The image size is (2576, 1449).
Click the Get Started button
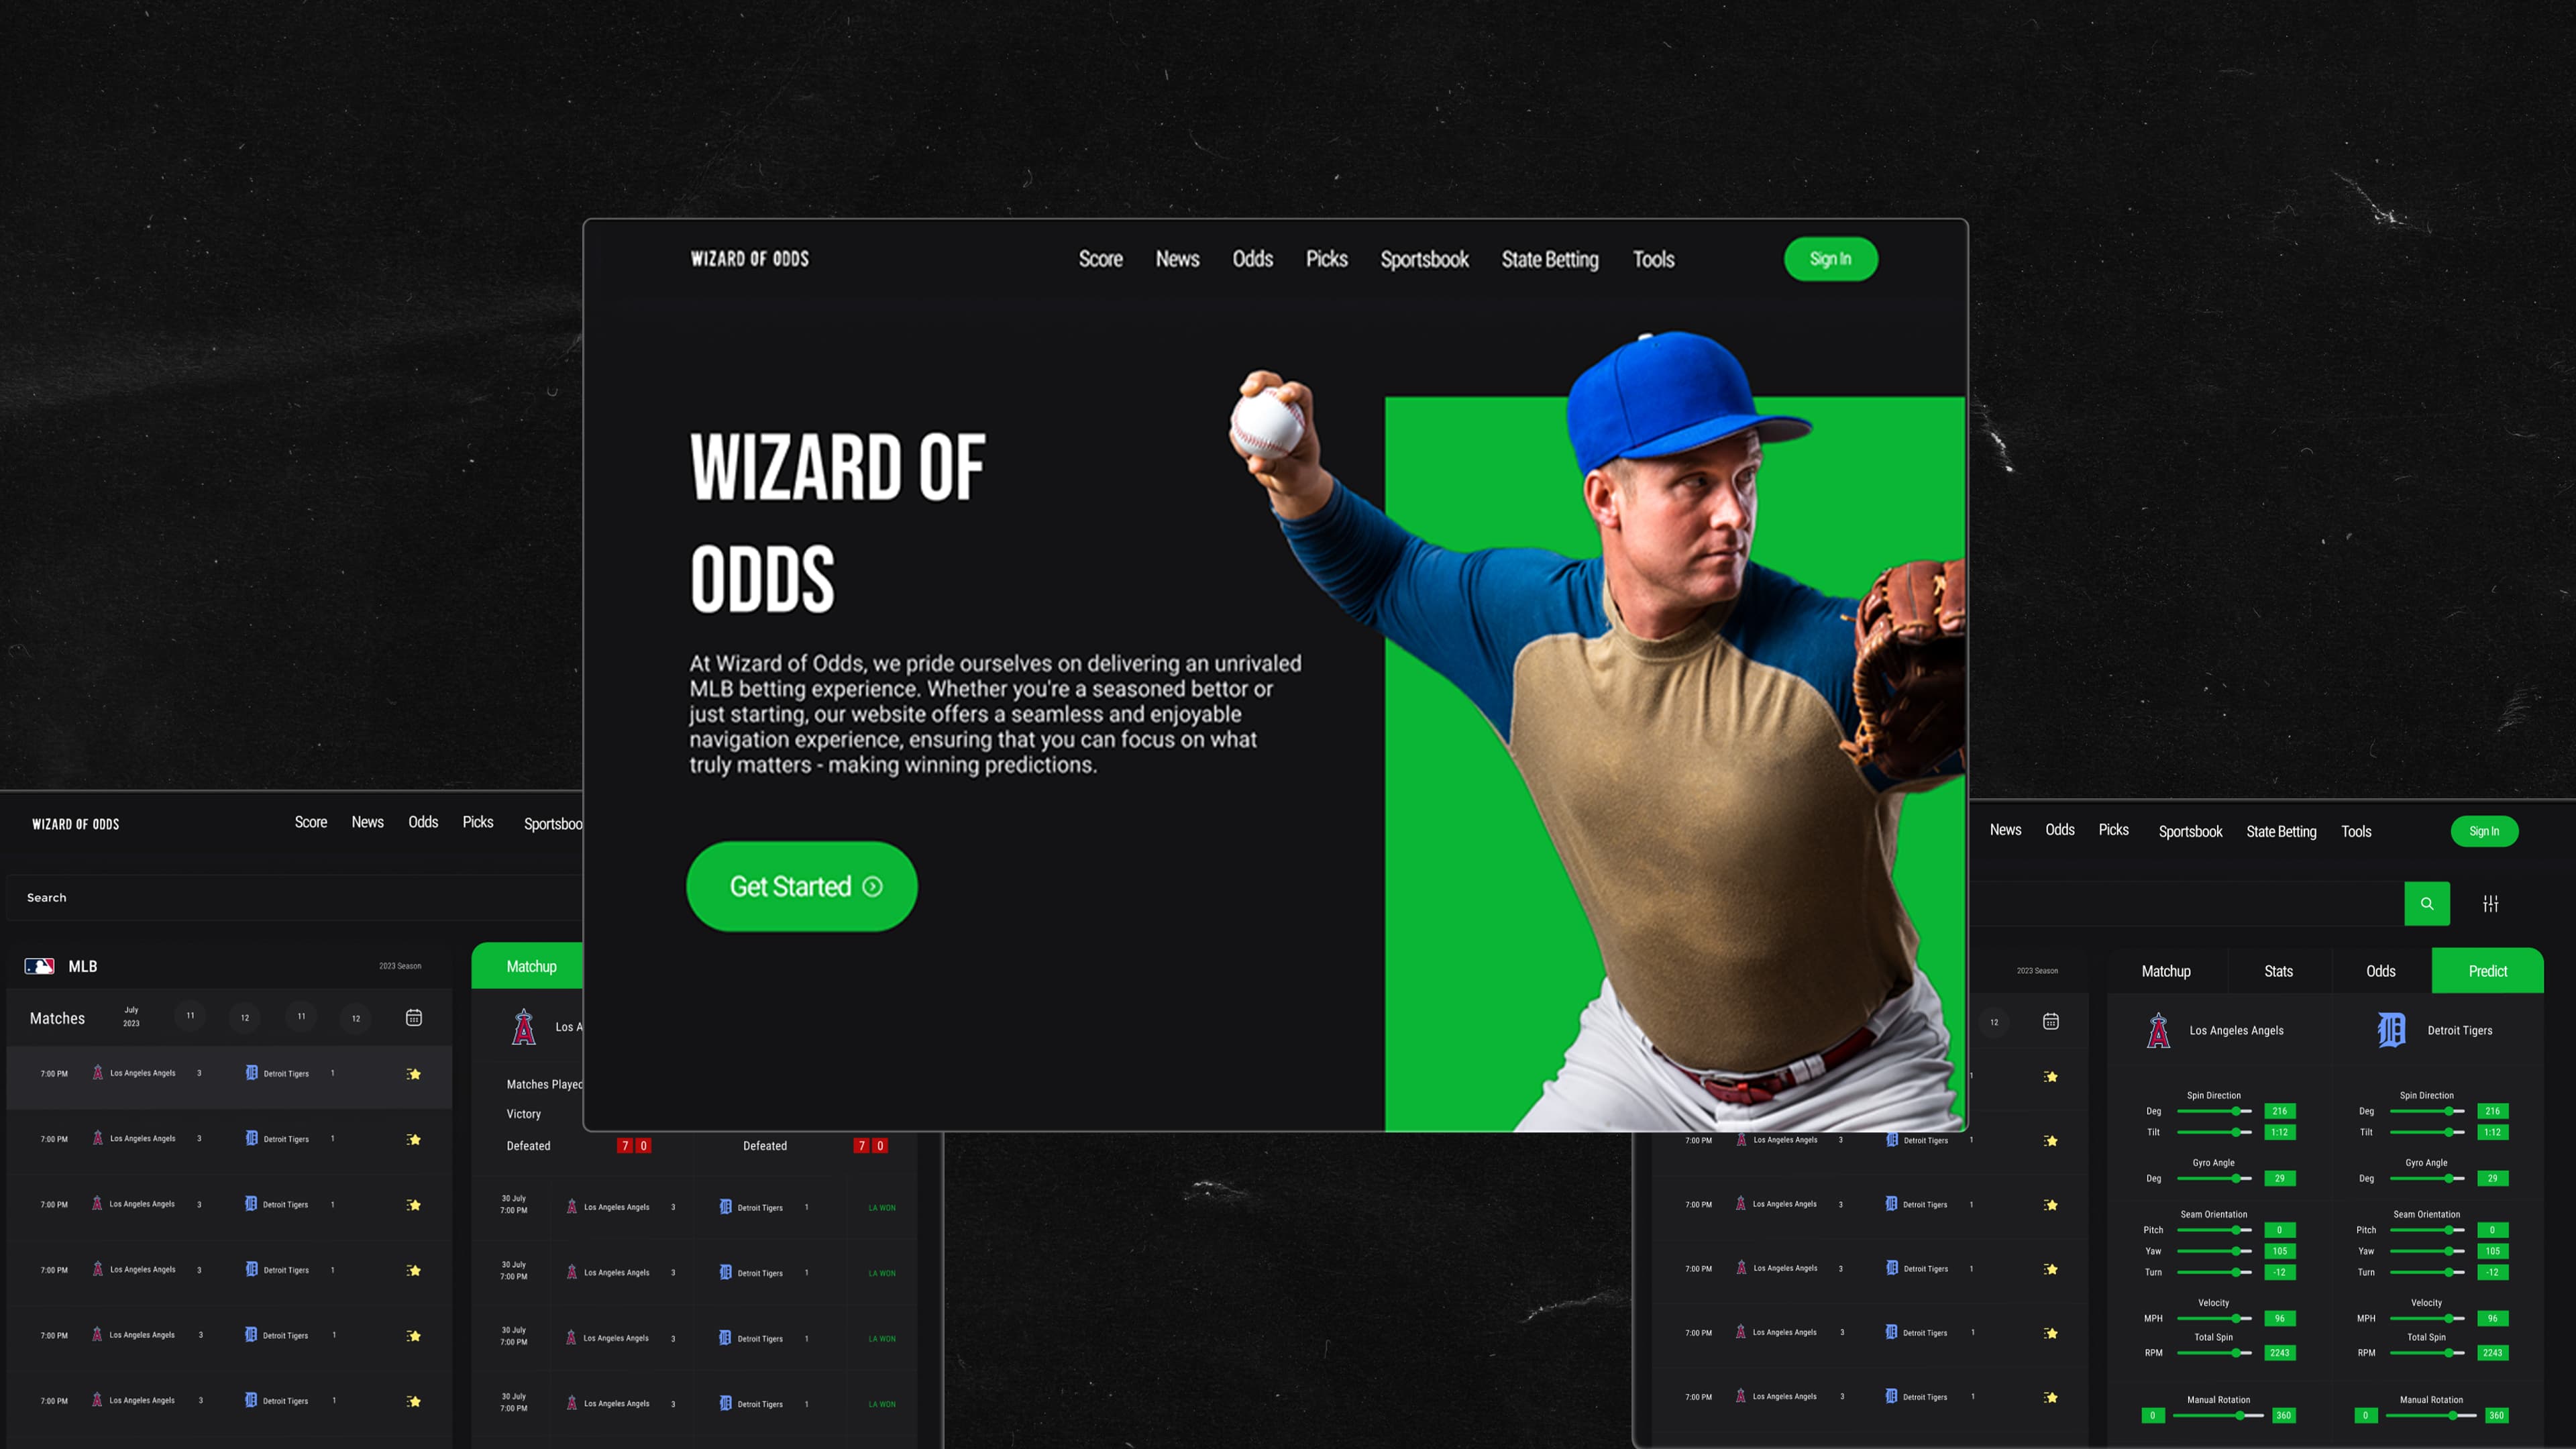803,885
